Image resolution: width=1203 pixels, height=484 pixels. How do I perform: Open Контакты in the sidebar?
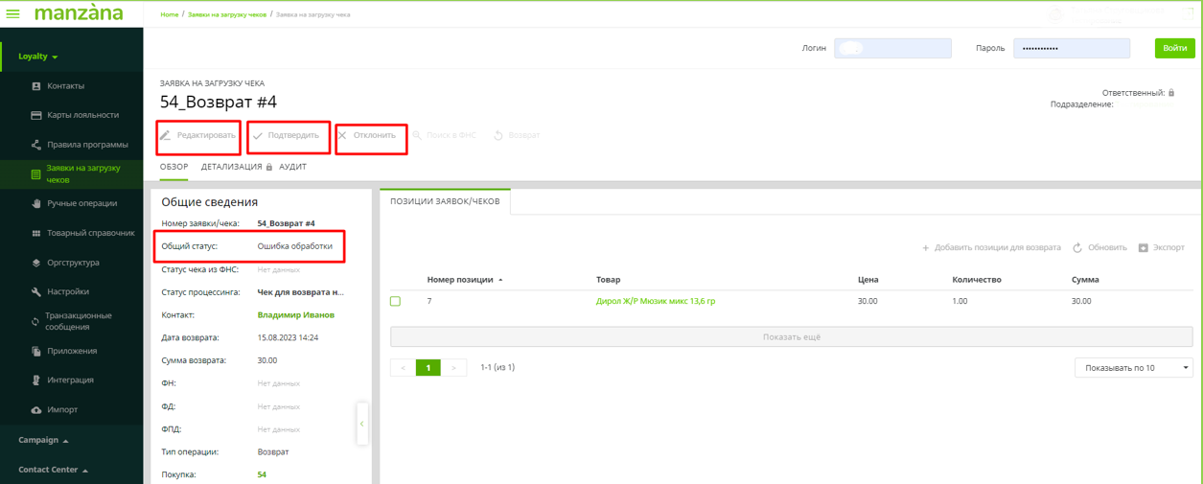point(65,86)
